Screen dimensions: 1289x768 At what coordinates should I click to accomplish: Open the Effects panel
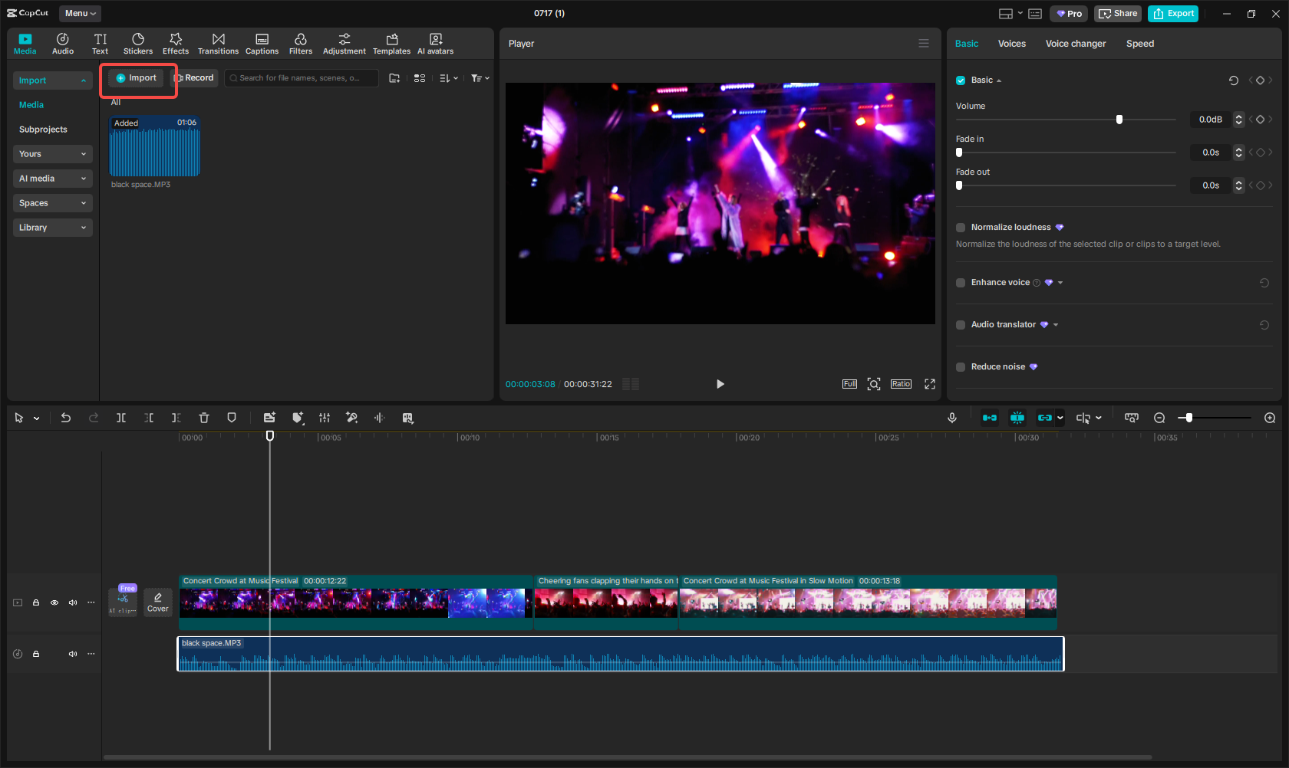[176, 44]
